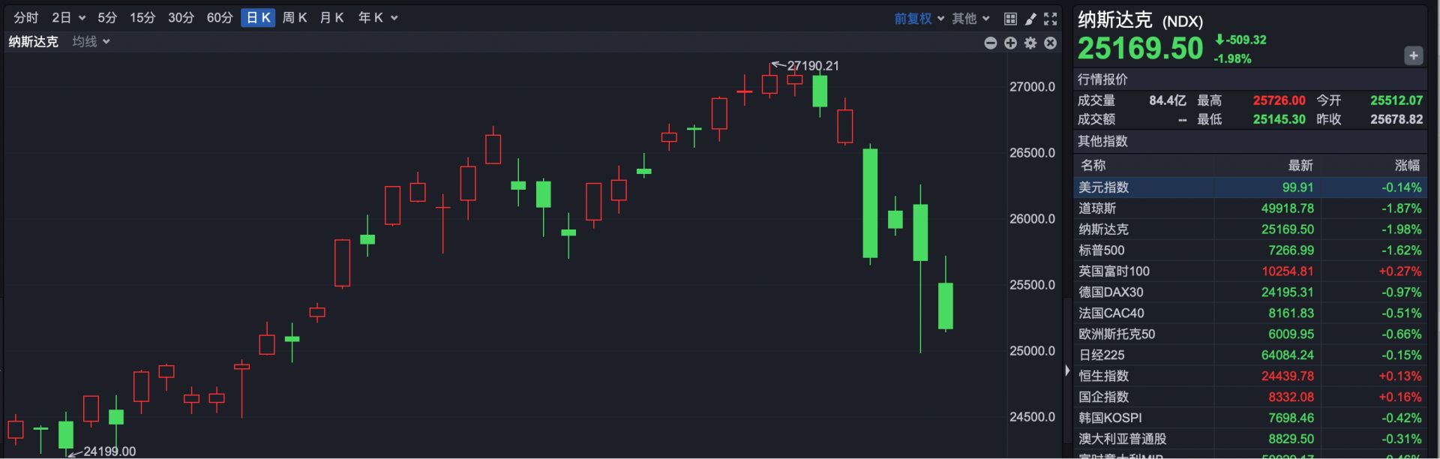Click the 27000.0 axis label

tap(1032, 87)
